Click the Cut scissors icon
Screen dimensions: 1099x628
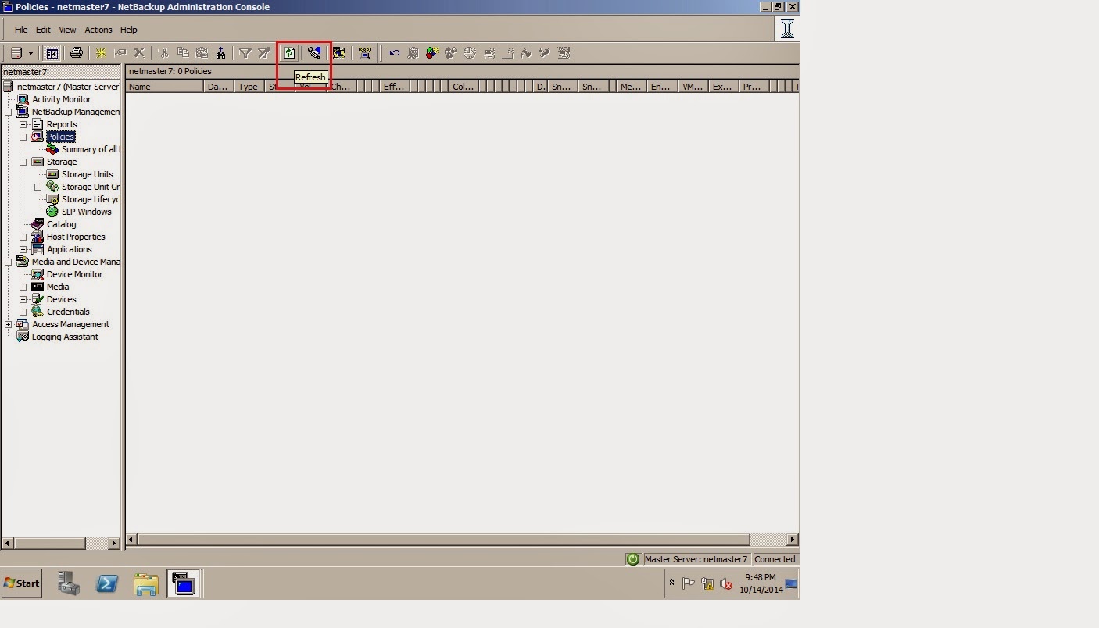[163, 53]
